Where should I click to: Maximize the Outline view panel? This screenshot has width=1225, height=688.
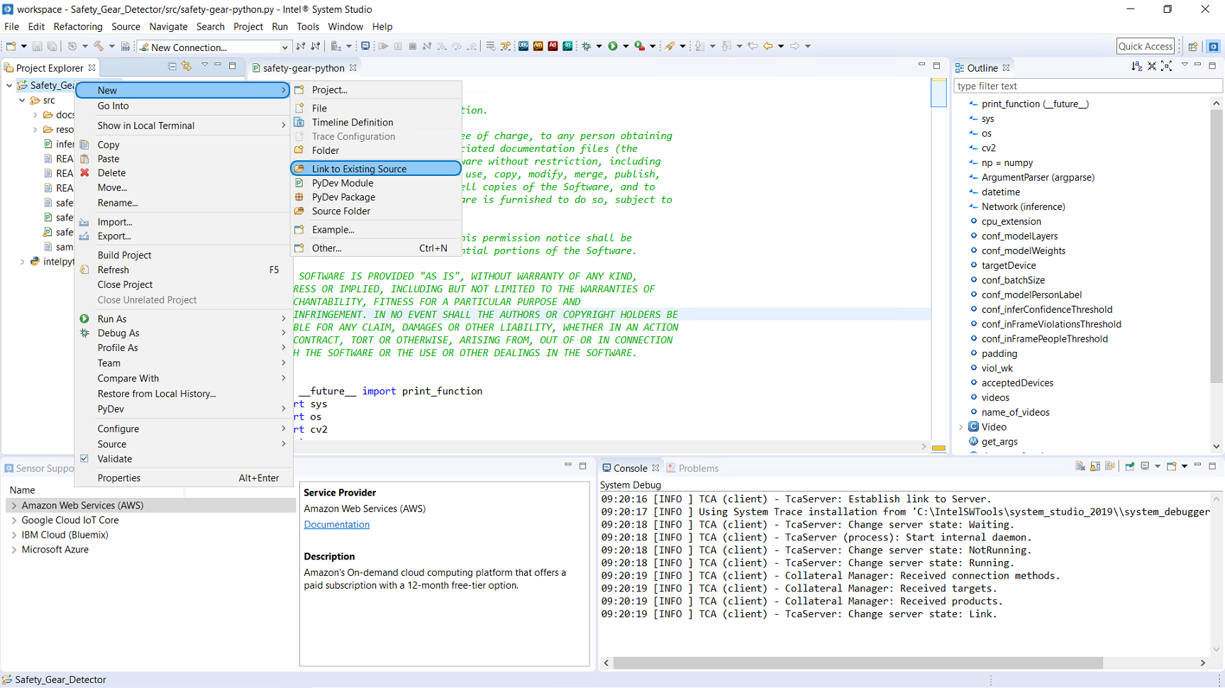tap(1213, 65)
